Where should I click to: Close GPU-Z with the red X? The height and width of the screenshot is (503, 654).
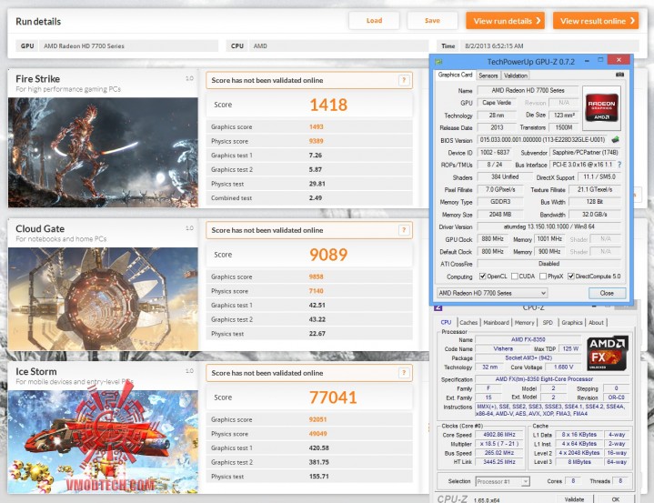619,60
